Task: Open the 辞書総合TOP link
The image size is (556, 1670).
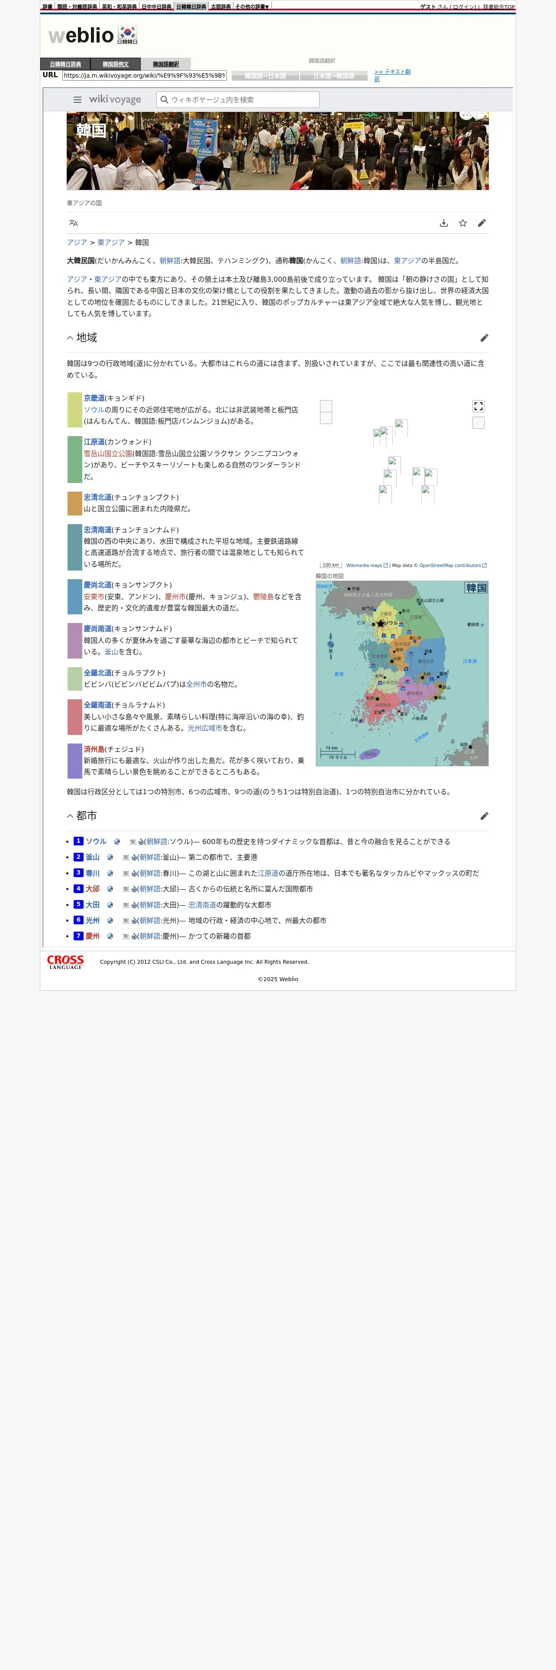Action: [498, 7]
